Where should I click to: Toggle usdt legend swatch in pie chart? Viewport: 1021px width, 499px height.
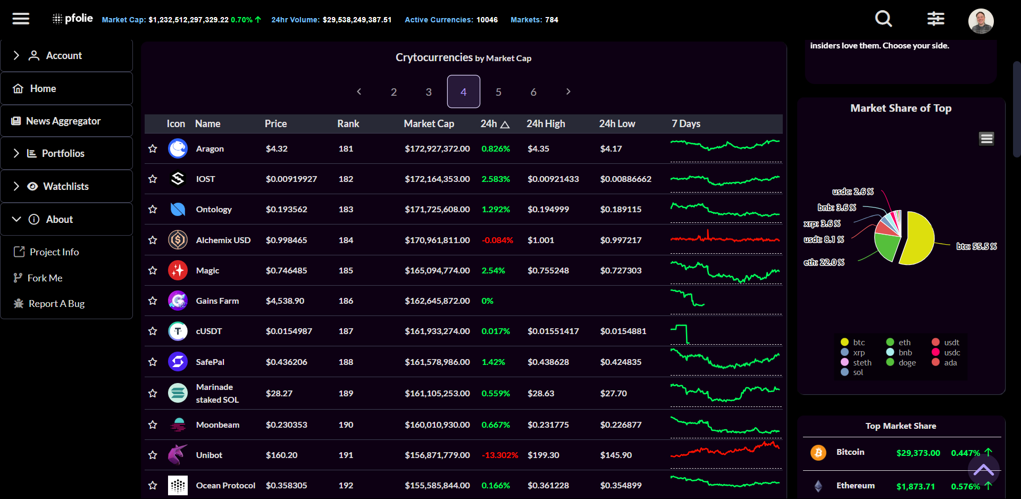point(935,342)
